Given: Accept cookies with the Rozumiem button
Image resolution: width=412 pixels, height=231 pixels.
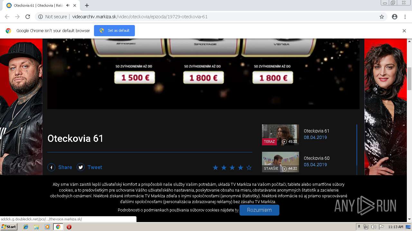Looking at the screenshot, I should pos(259,210).
